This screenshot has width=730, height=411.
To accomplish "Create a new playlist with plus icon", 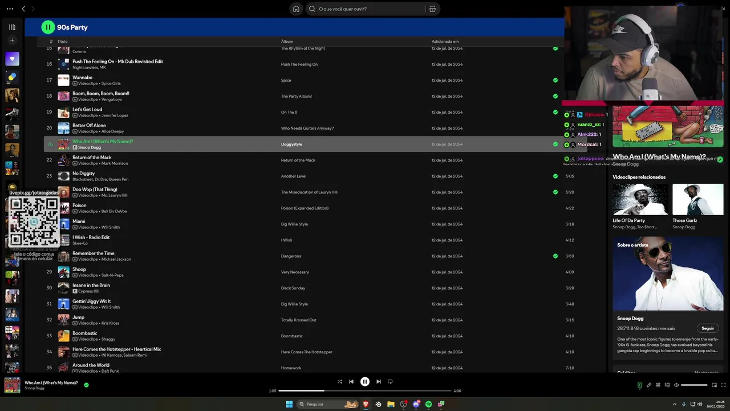I will coord(12,41).
